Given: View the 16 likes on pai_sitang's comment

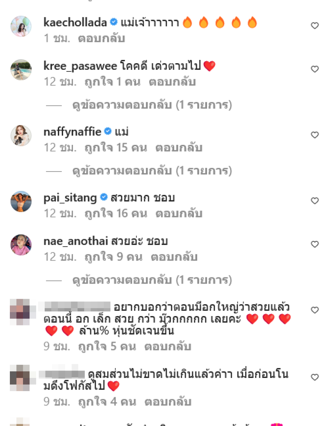Looking at the screenshot, I should click(116, 213).
